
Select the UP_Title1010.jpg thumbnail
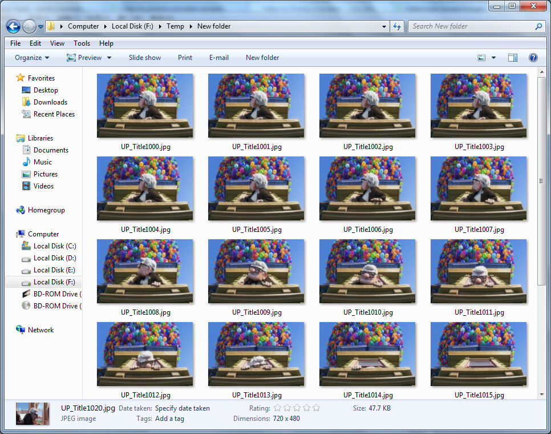coord(367,271)
